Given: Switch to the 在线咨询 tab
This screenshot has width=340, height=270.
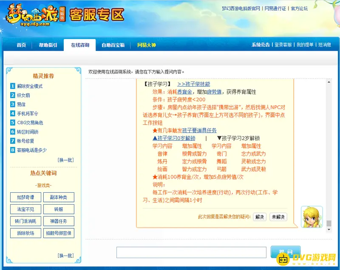Looking at the screenshot, I should tap(80, 45).
